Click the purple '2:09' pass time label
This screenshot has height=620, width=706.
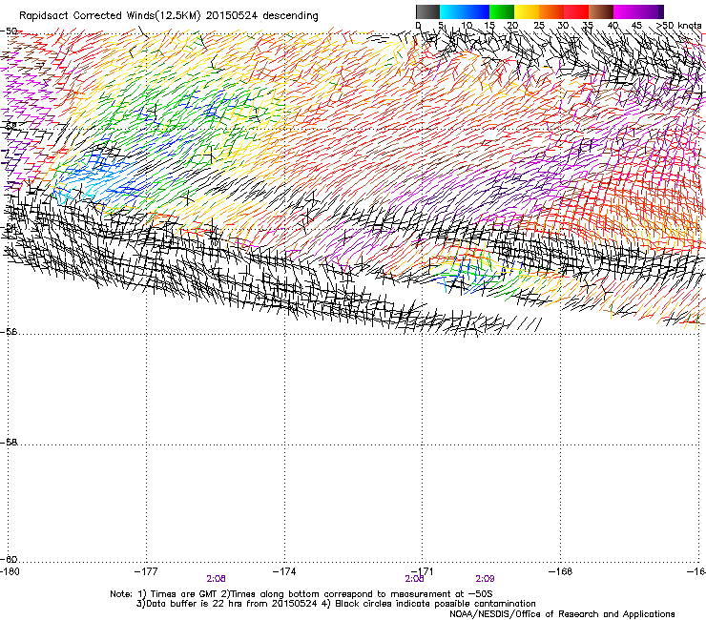click(x=485, y=579)
